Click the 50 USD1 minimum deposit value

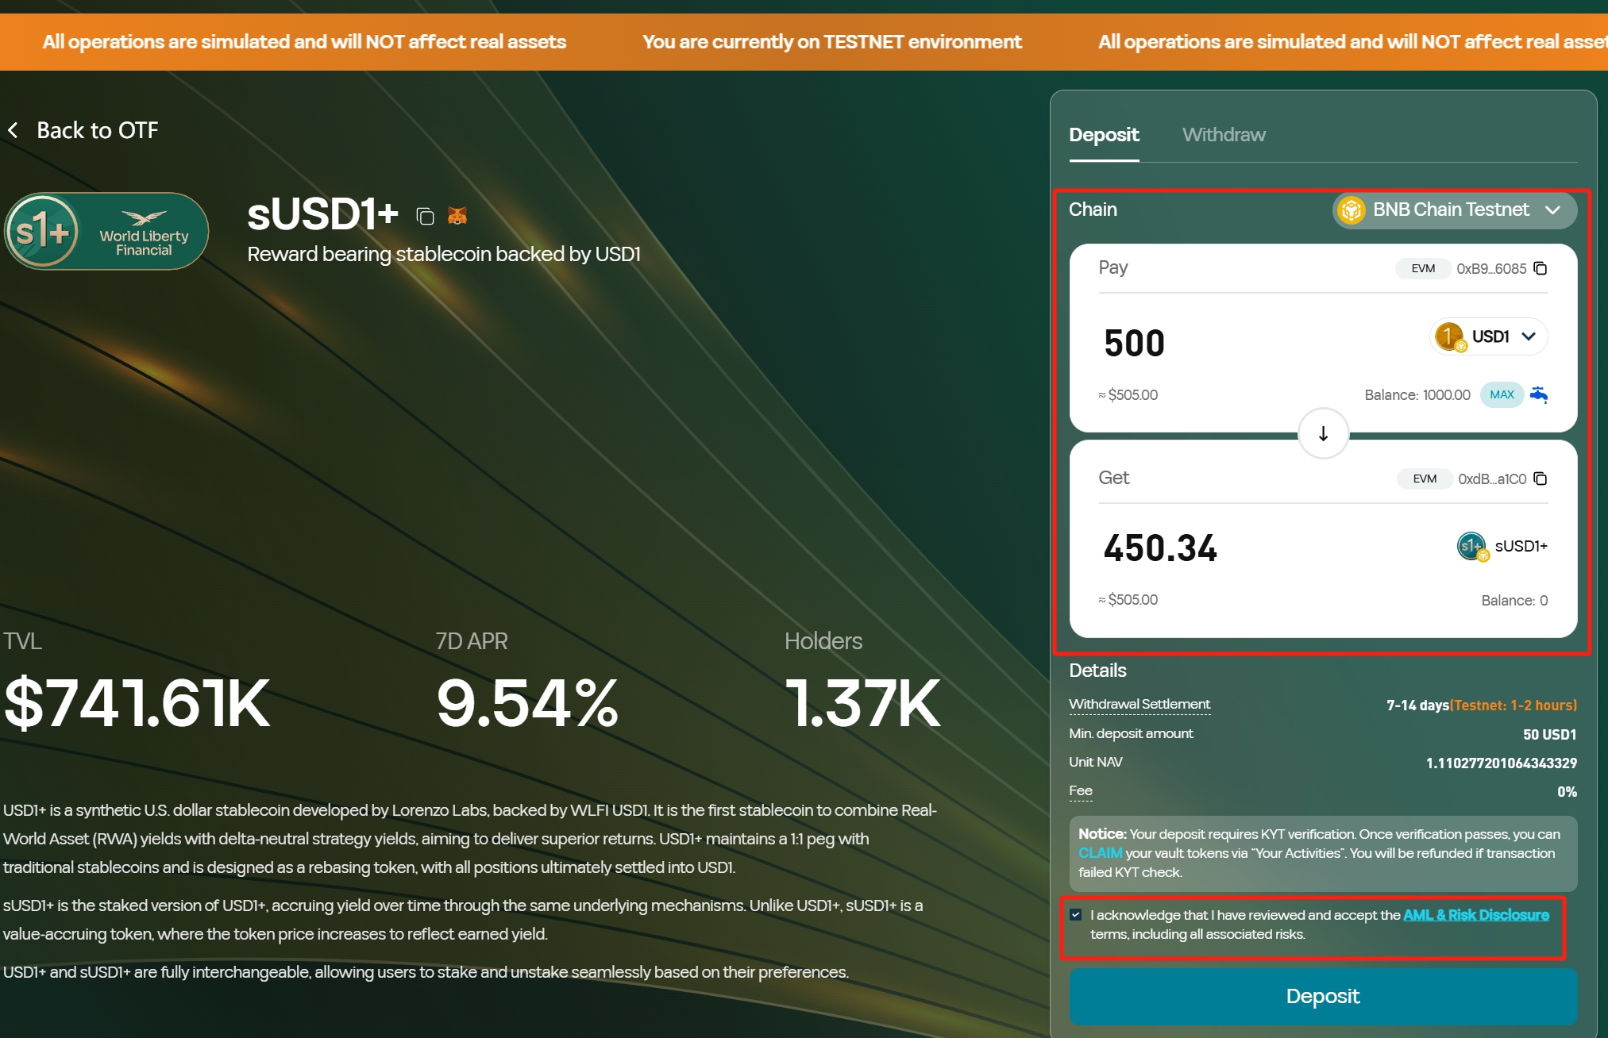click(x=1549, y=734)
